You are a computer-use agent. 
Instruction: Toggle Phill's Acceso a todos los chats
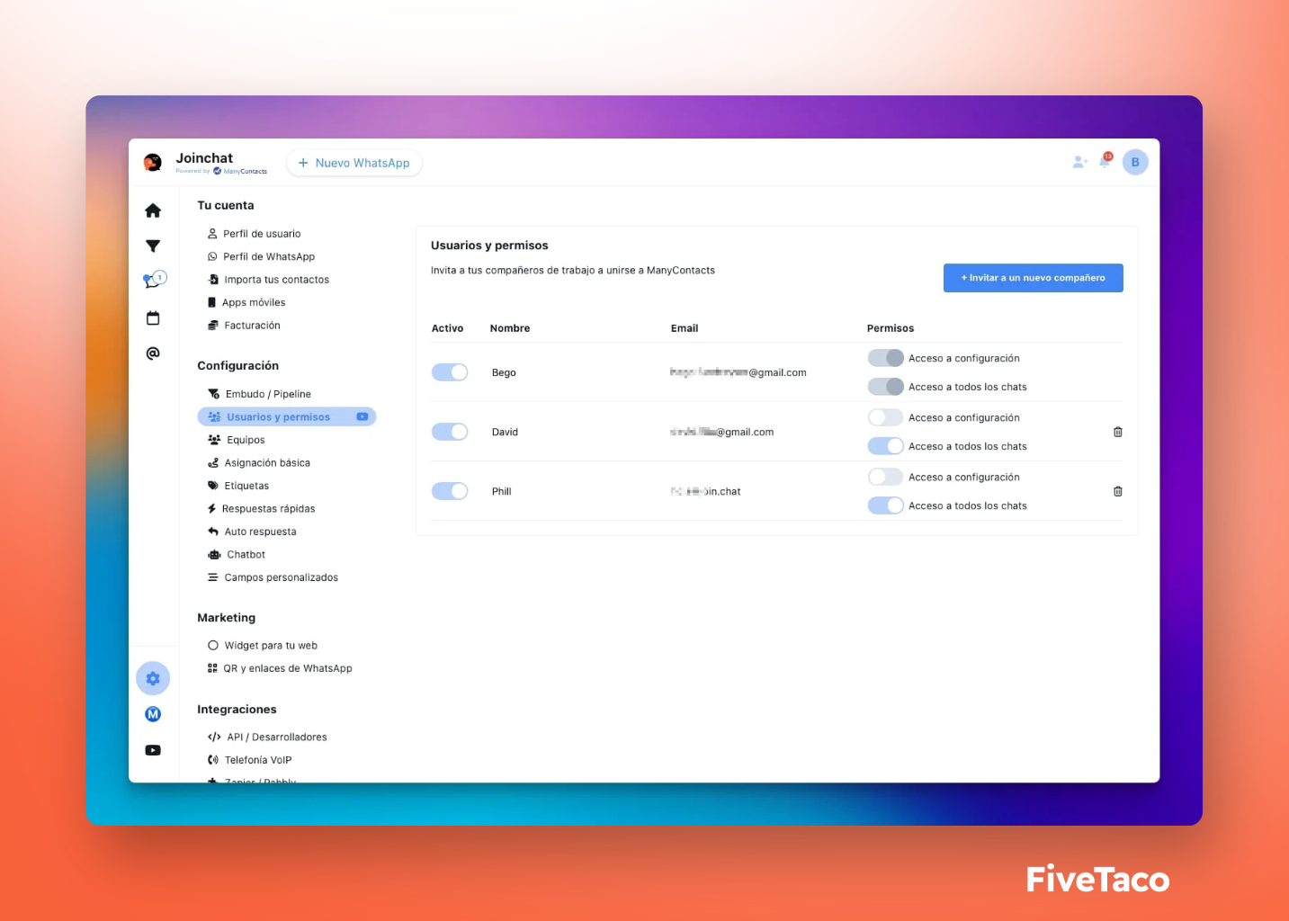click(x=885, y=505)
